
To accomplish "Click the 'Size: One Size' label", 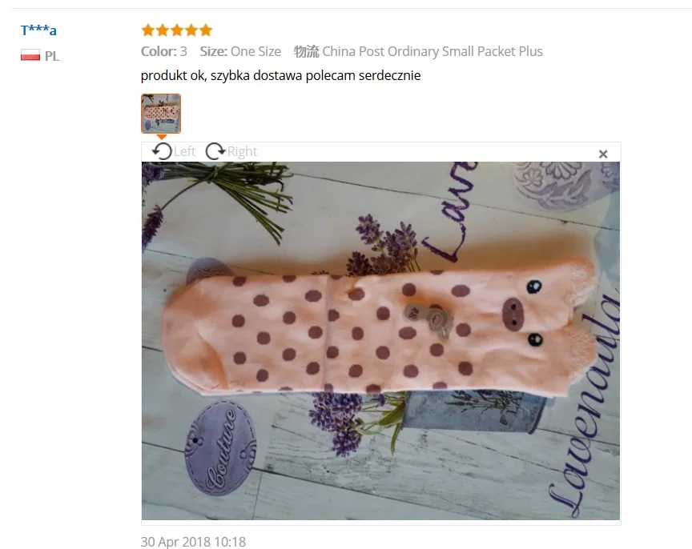I will [240, 51].
